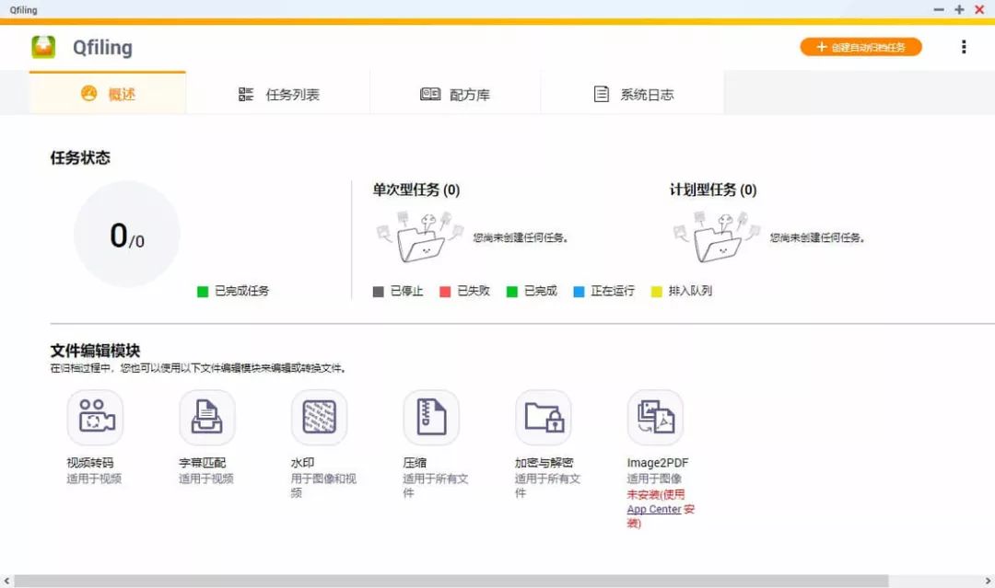Click the 0/0 task status circle

coord(127,235)
